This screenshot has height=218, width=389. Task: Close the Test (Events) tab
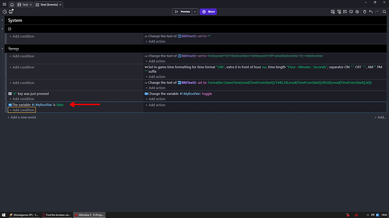(60, 4)
